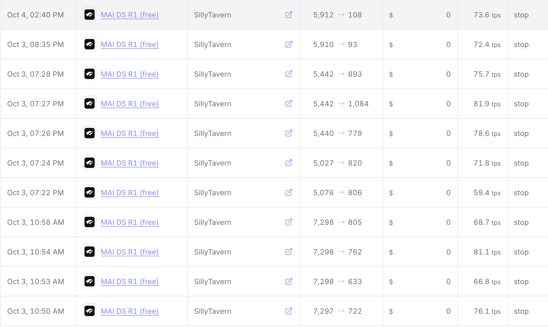548x327 pixels.
Task: Click external link icon in 10:53 AM row
Action: pos(289,282)
